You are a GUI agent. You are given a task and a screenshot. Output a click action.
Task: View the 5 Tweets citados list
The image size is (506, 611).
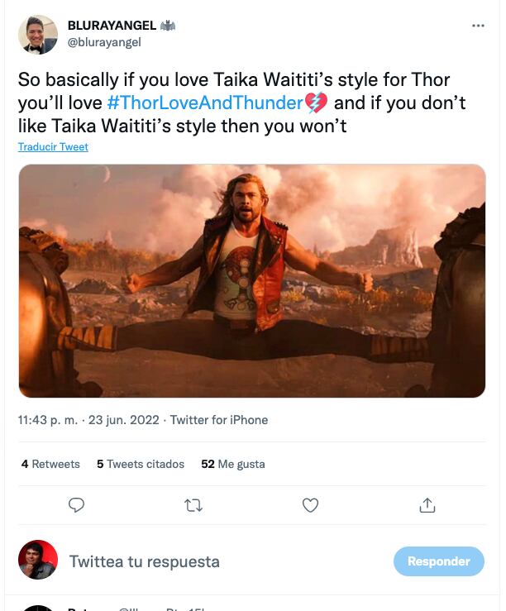click(x=141, y=464)
